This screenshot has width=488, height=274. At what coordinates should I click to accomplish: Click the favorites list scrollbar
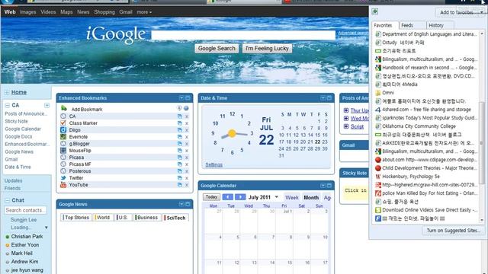482,143
